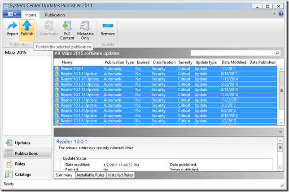Select the Reader 10.1.6 Update name

79,121
